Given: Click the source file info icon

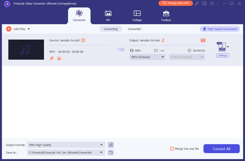Looking at the screenshot, I should (x=83, y=40).
